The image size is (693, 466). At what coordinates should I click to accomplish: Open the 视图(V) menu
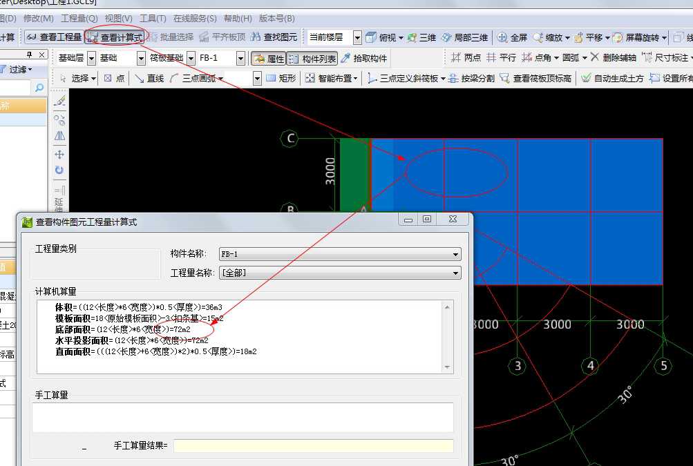click(118, 18)
